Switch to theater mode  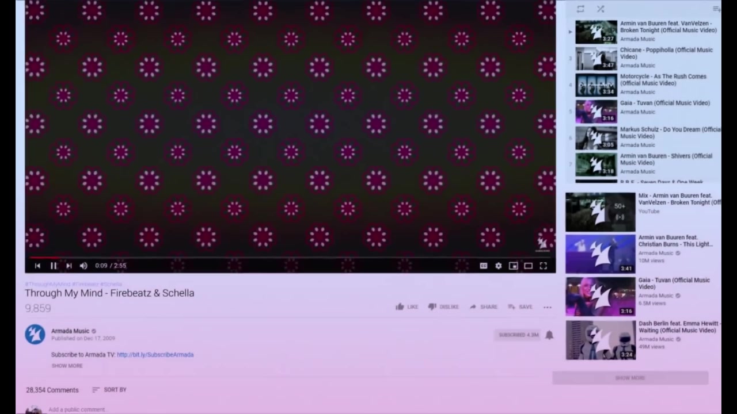(528, 266)
